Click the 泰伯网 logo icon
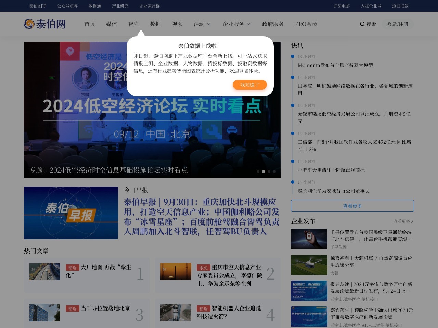This screenshot has height=328, width=438. coord(29,24)
